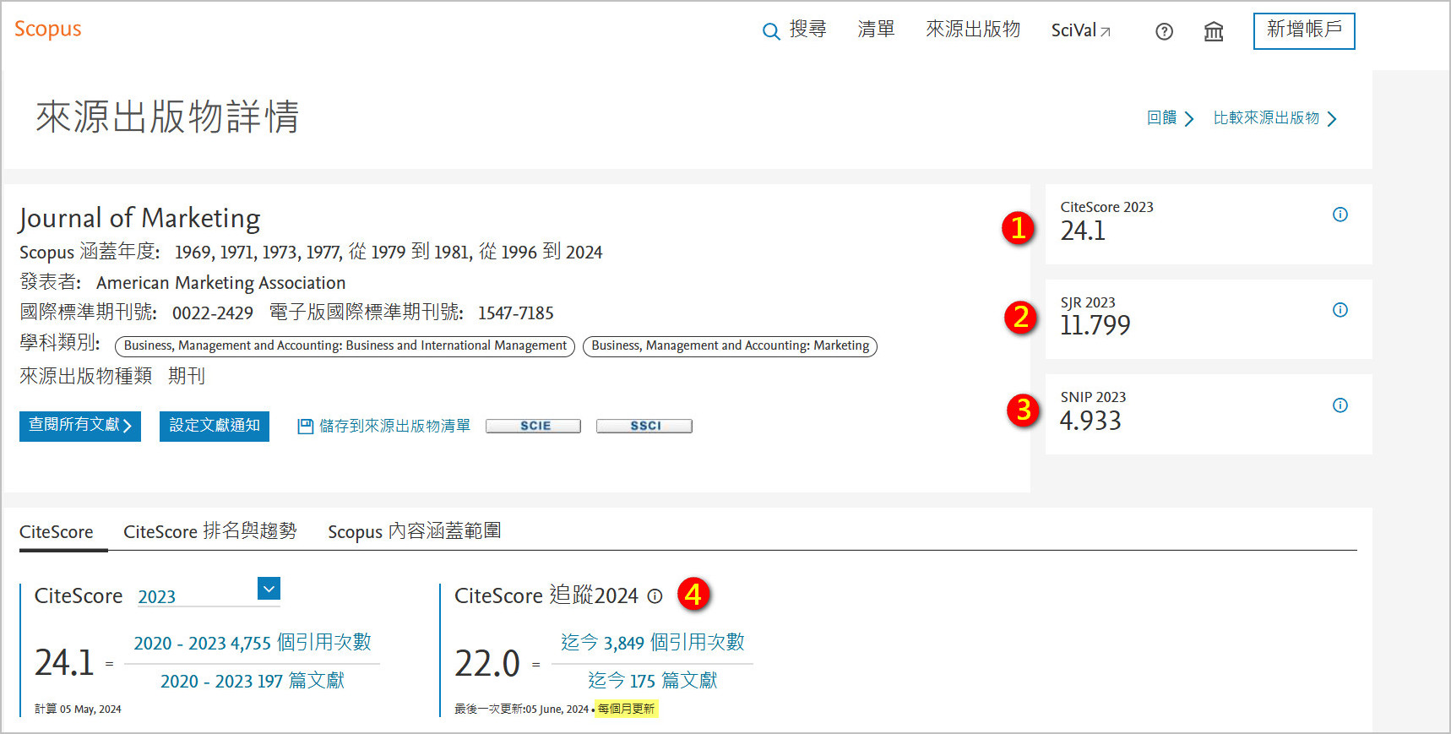
Task: Open the help question mark icon
Action: [1164, 32]
